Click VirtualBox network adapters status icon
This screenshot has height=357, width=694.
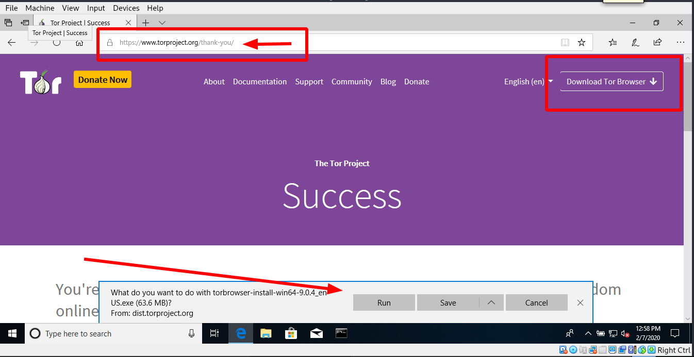592,350
